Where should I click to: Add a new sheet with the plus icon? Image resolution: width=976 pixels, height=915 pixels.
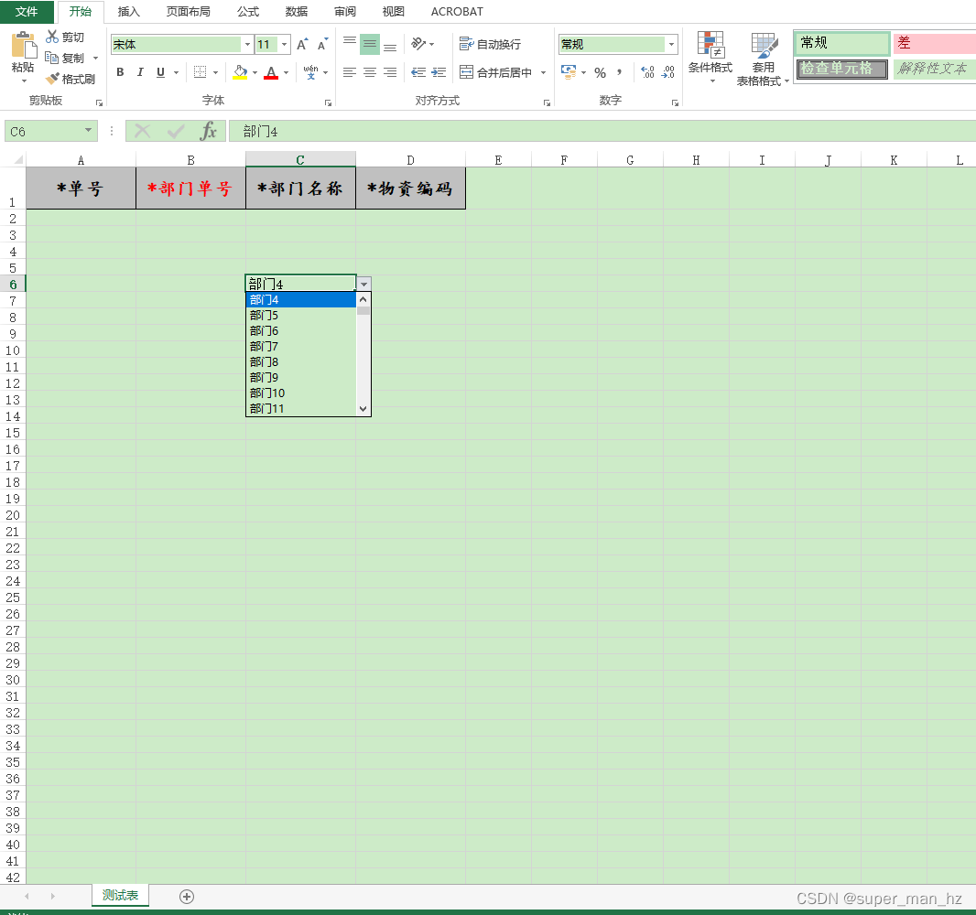coord(187,897)
